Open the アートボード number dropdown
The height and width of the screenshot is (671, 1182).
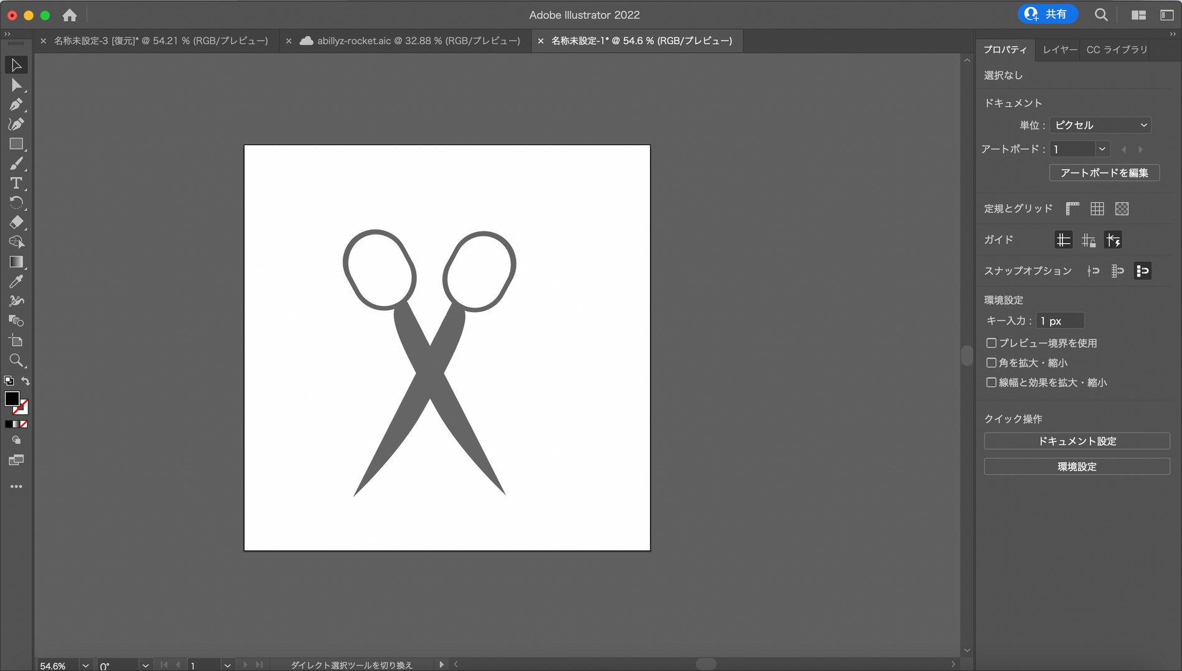point(1101,149)
